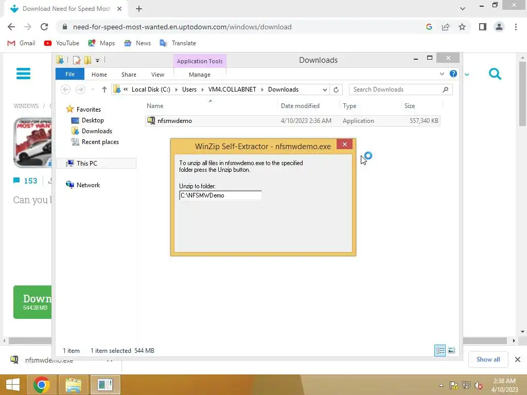The height and width of the screenshot is (395, 527).
Task: Expand the breadcrumb arrow after Local Disk (C:)
Action: pyautogui.click(x=177, y=89)
